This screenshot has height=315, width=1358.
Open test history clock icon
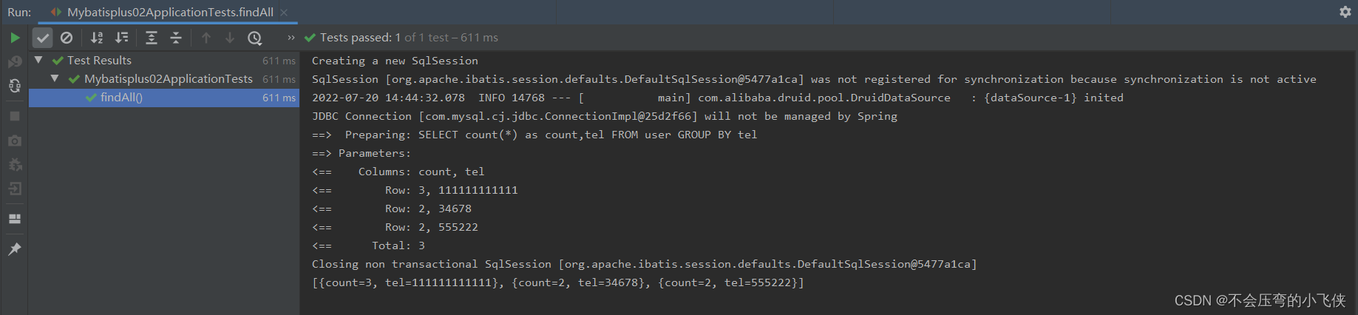click(255, 38)
